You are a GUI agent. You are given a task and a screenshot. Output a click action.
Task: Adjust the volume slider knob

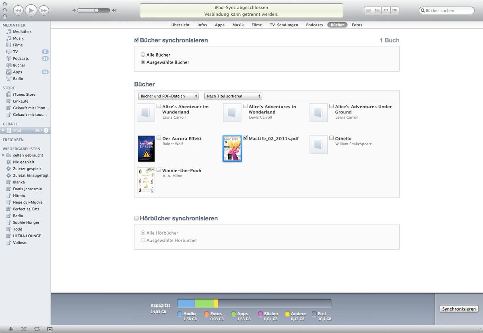click(97, 10)
